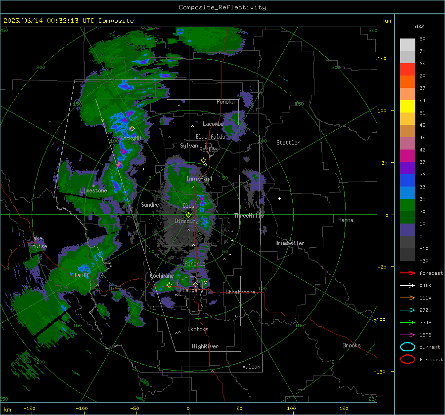The height and width of the screenshot is (415, 445).
Task: Click the Hanna city label
Action: click(x=346, y=220)
